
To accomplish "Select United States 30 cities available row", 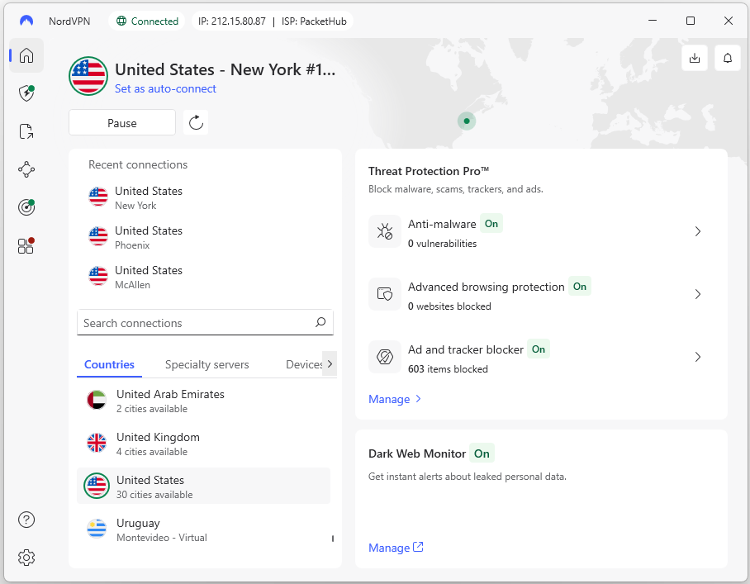I will tap(204, 486).
